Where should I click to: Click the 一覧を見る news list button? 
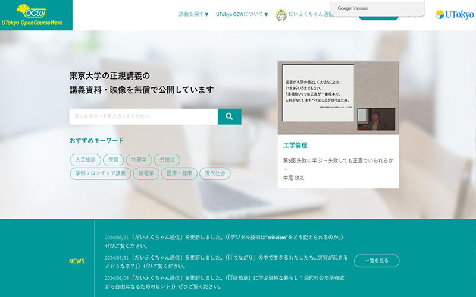pyautogui.click(x=376, y=261)
